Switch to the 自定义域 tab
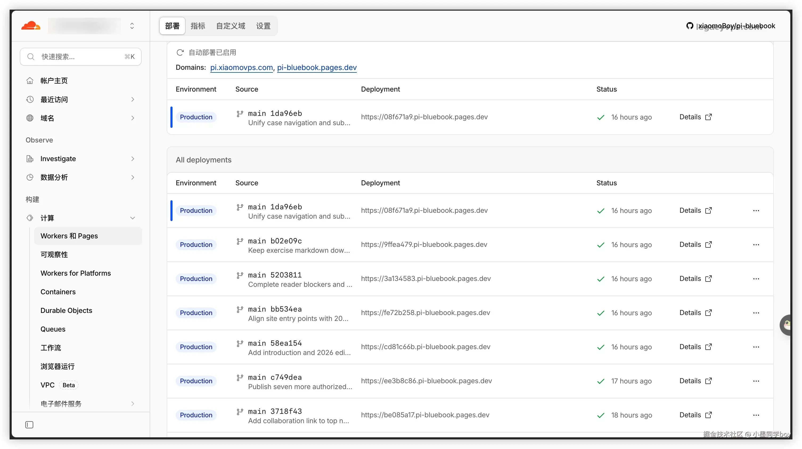The height and width of the screenshot is (449, 802). click(231, 26)
